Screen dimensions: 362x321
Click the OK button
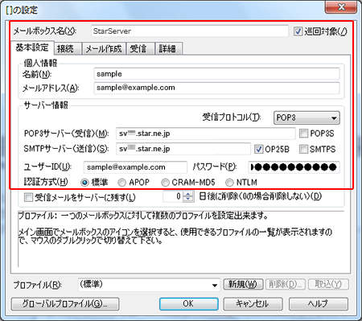(x=189, y=303)
